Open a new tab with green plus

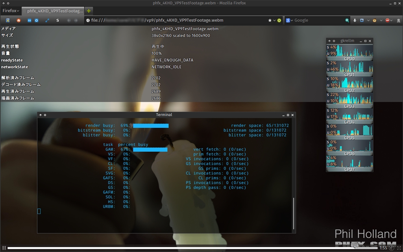[89, 11]
